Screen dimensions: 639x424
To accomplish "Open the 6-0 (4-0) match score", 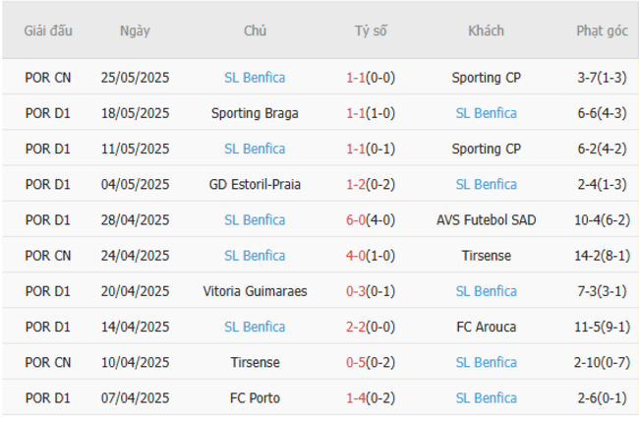I will (x=371, y=220).
